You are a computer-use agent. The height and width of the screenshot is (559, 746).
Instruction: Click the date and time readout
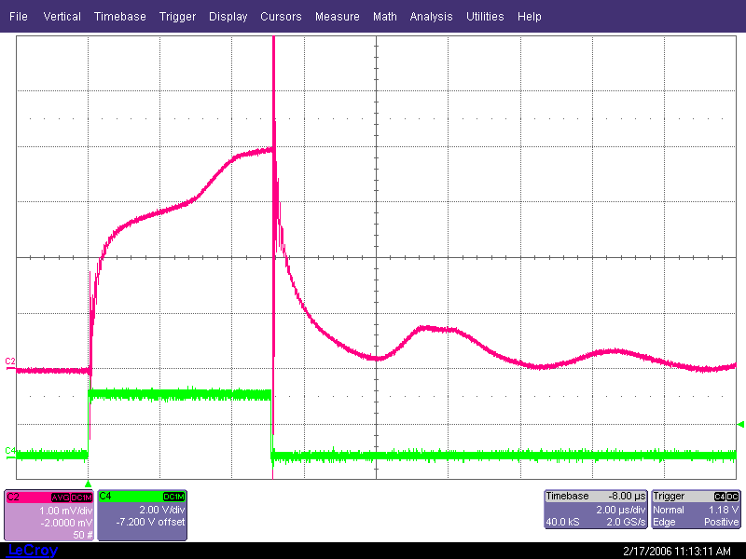point(677,552)
